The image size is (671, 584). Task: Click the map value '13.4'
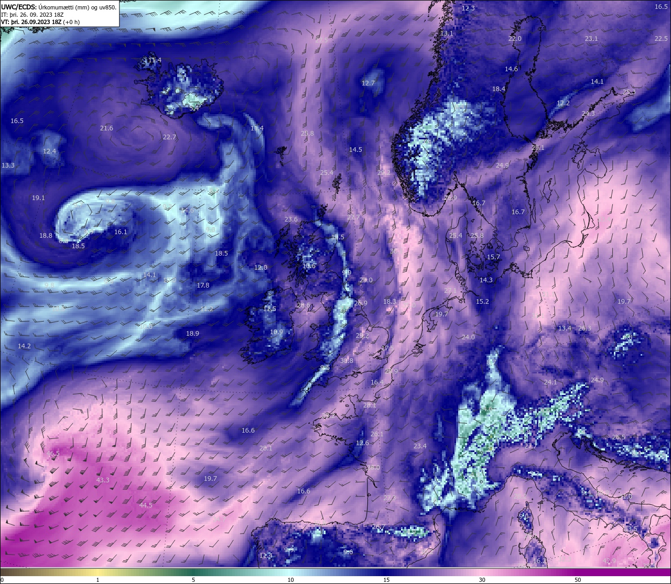tap(565, 328)
